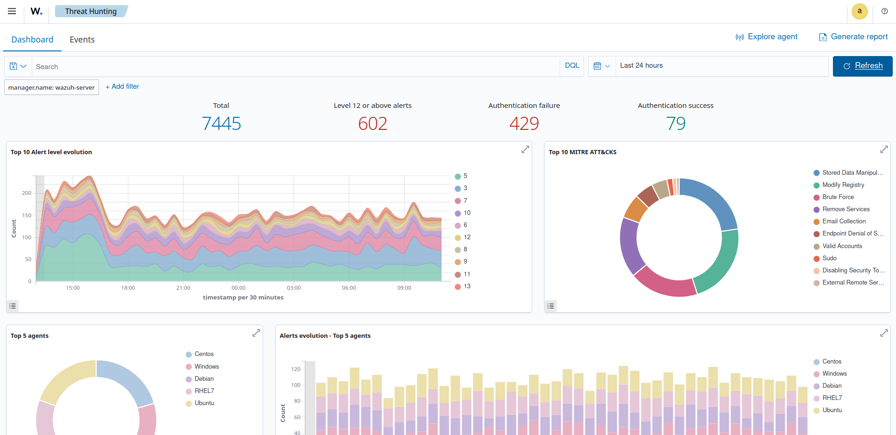Image resolution: width=896 pixels, height=435 pixels.
Task: Toggle the Windows entry in Top 5 agents legend
Action: click(x=206, y=366)
